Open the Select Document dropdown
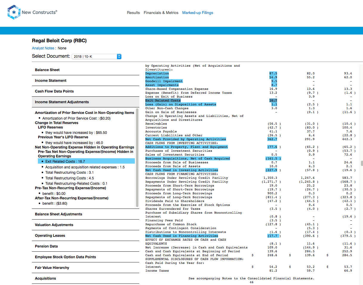363x285 pixels. pyautogui.click(x=97, y=56)
